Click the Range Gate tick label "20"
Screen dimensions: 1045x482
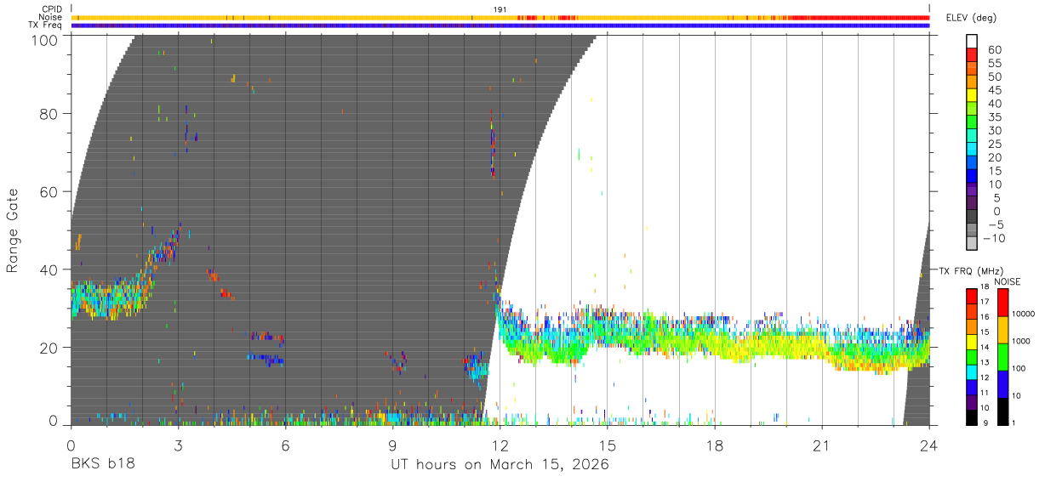[49, 348]
